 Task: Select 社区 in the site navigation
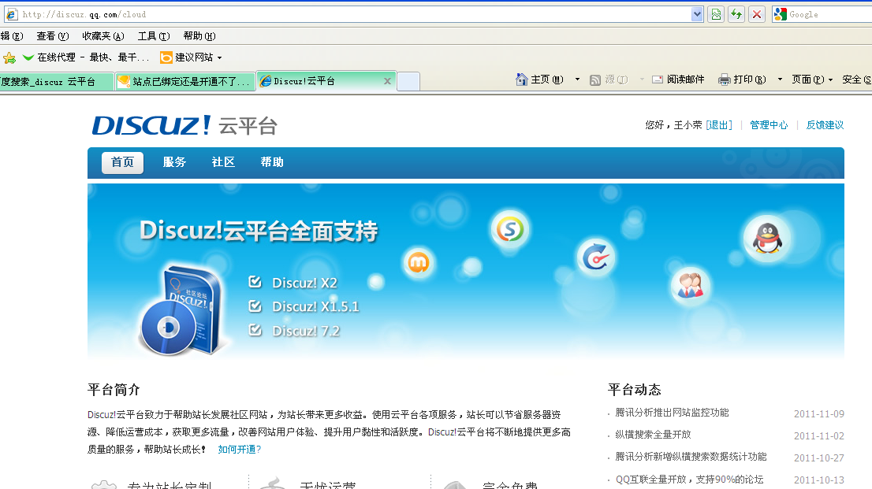[x=223, y=162]
